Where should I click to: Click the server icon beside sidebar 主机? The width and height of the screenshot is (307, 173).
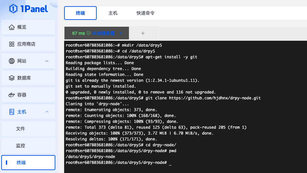[x=12, y=112]
